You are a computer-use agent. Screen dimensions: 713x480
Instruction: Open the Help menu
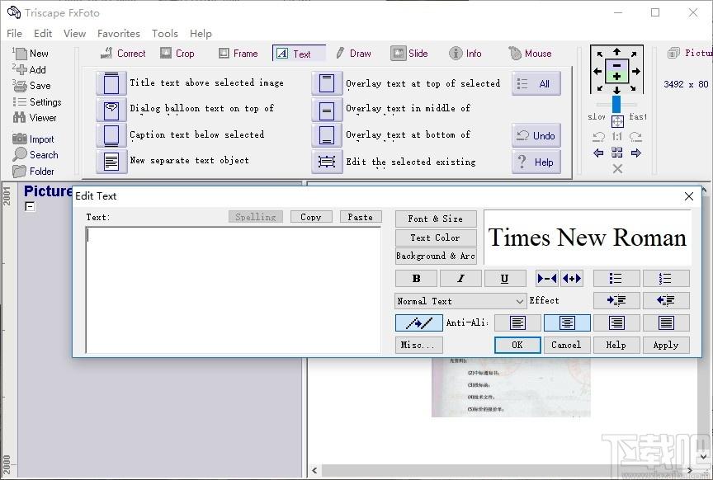[201, 34]
